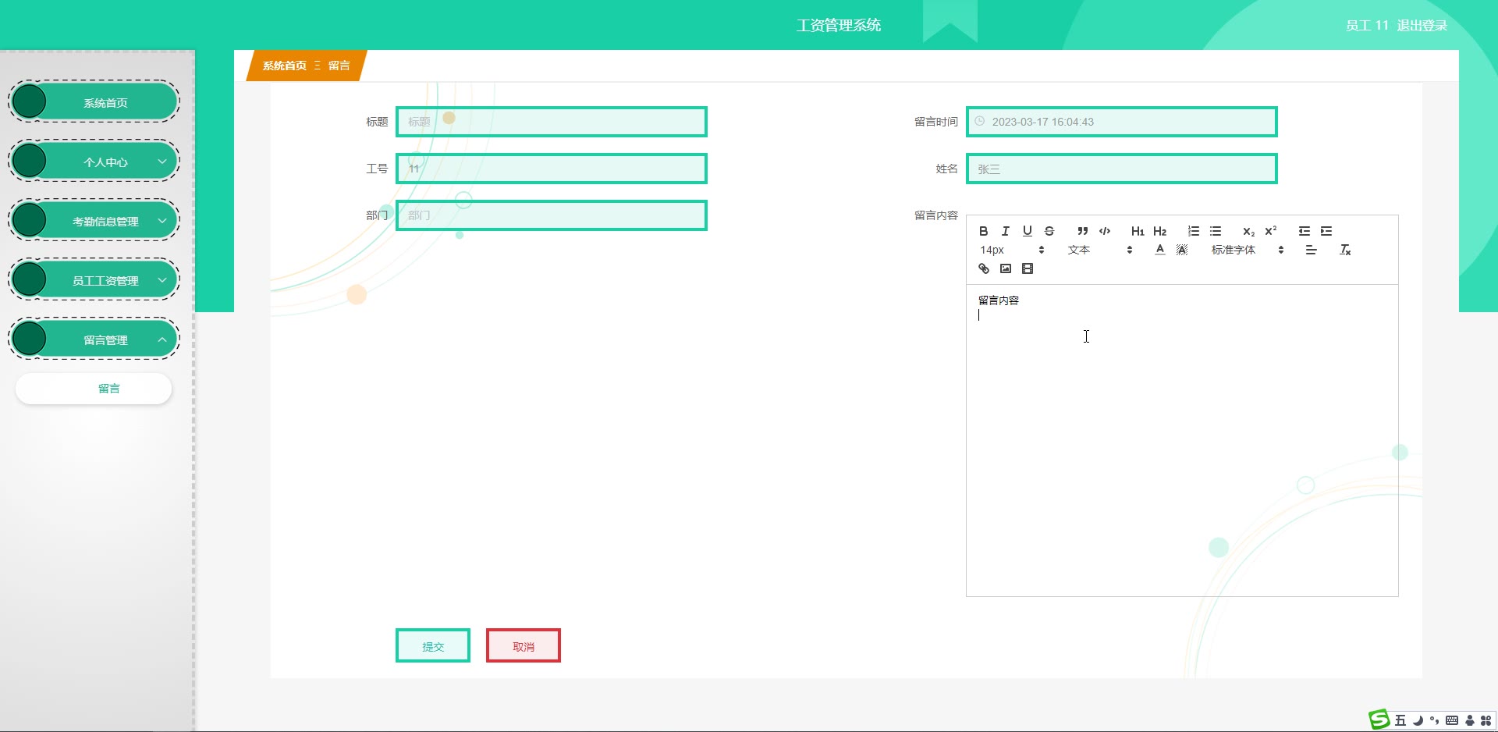The width and height of the screenshot is (1498, 732).
Task: Expand the 考勤信息管理 sidebar menu
Action: tap(94, 221)
